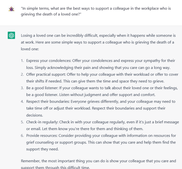Select list number 5 marker
This screenshot has height=169, width=182.
click(x=22, y=122)
